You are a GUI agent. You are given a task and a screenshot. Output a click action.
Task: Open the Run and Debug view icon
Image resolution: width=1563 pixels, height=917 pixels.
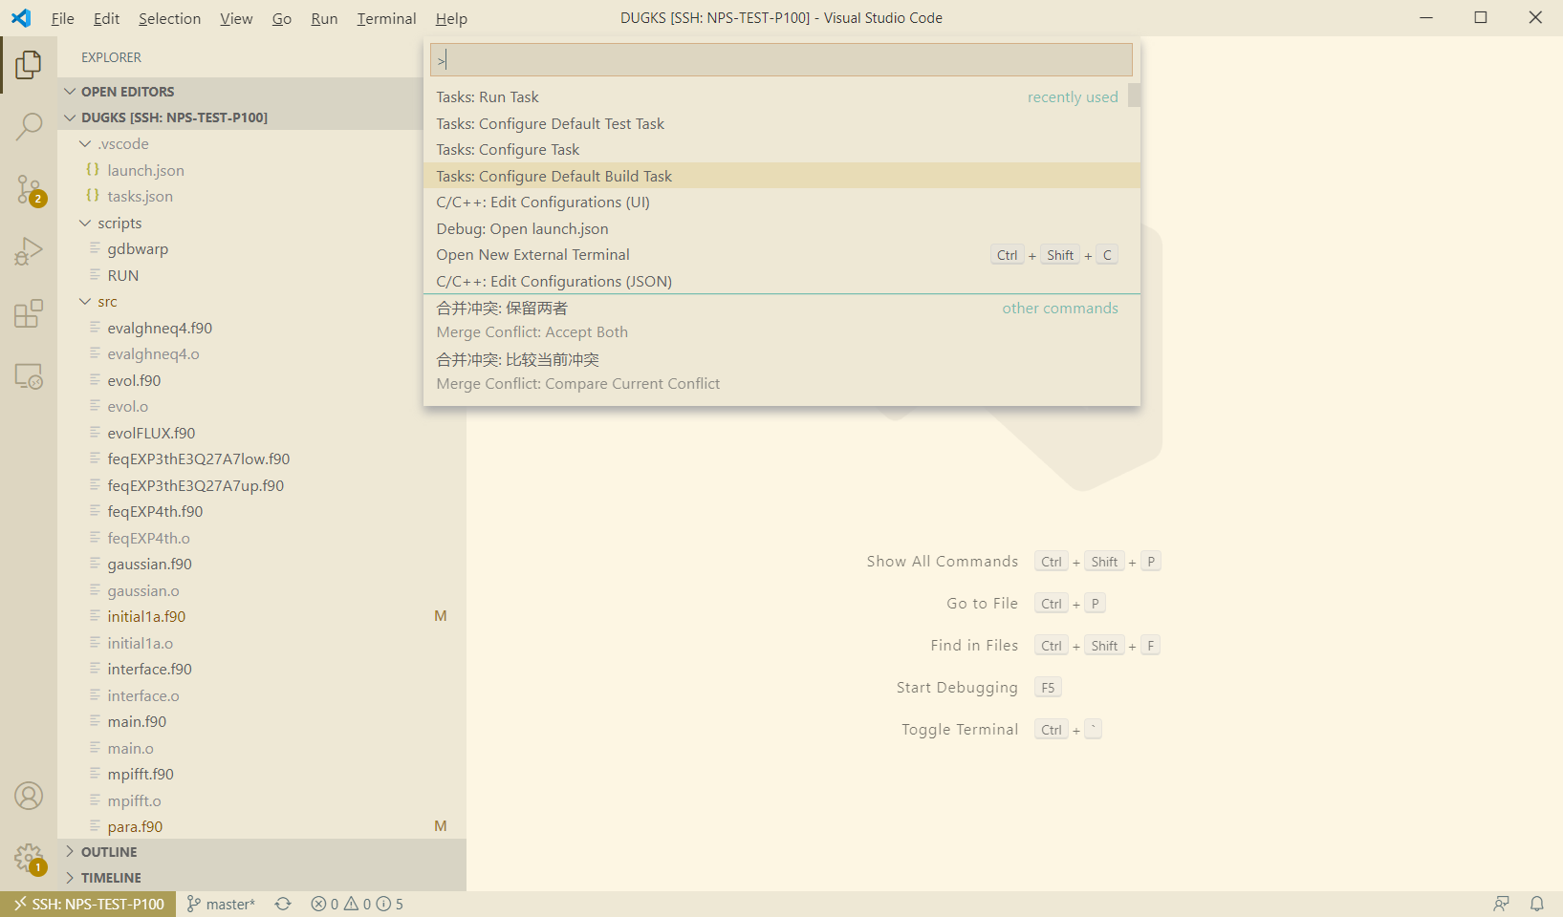pos(29,251)
